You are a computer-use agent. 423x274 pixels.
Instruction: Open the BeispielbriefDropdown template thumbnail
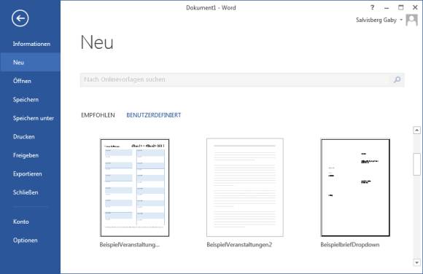coord(355,187)
